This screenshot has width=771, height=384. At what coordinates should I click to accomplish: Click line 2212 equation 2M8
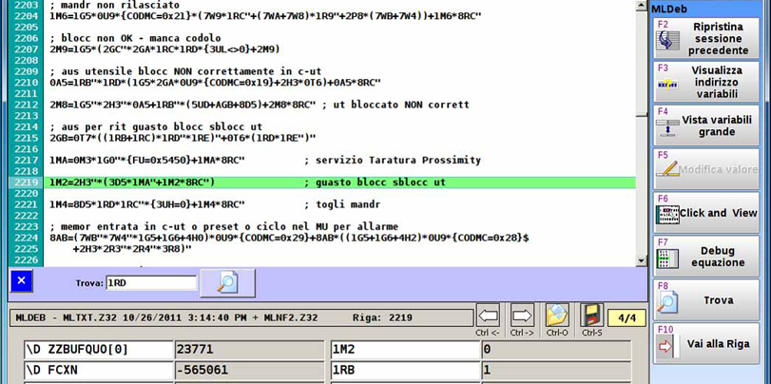click(x=183, y=105)
